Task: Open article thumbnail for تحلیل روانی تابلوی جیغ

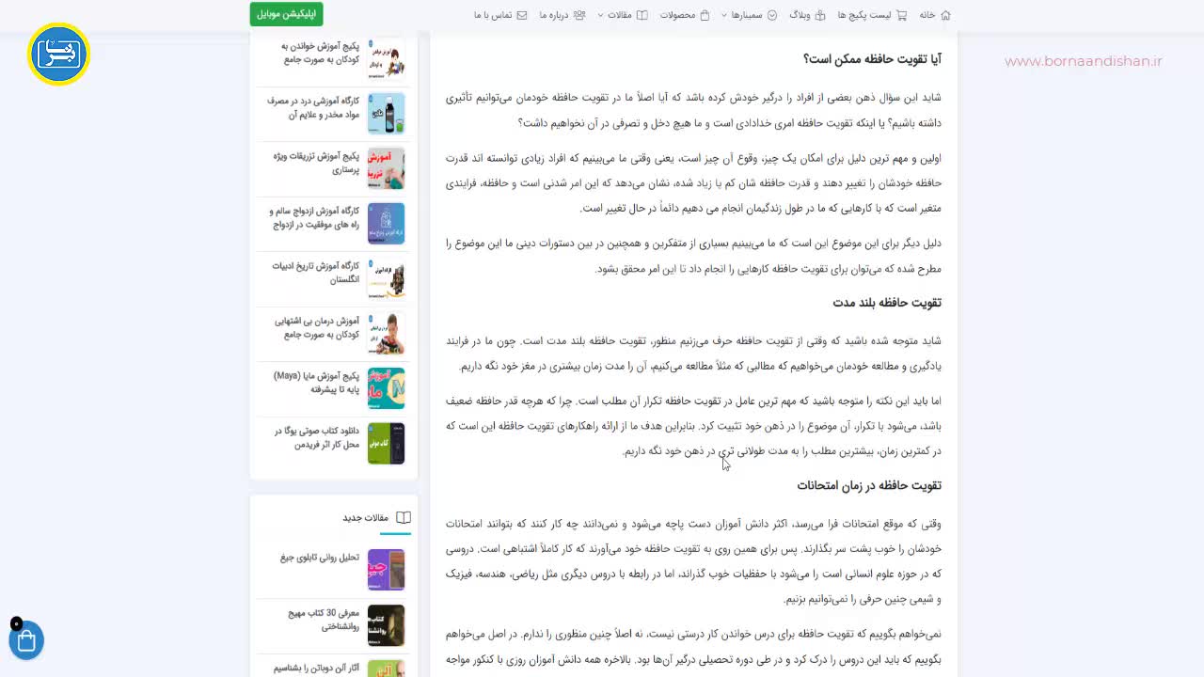Action: pos(387,570)
